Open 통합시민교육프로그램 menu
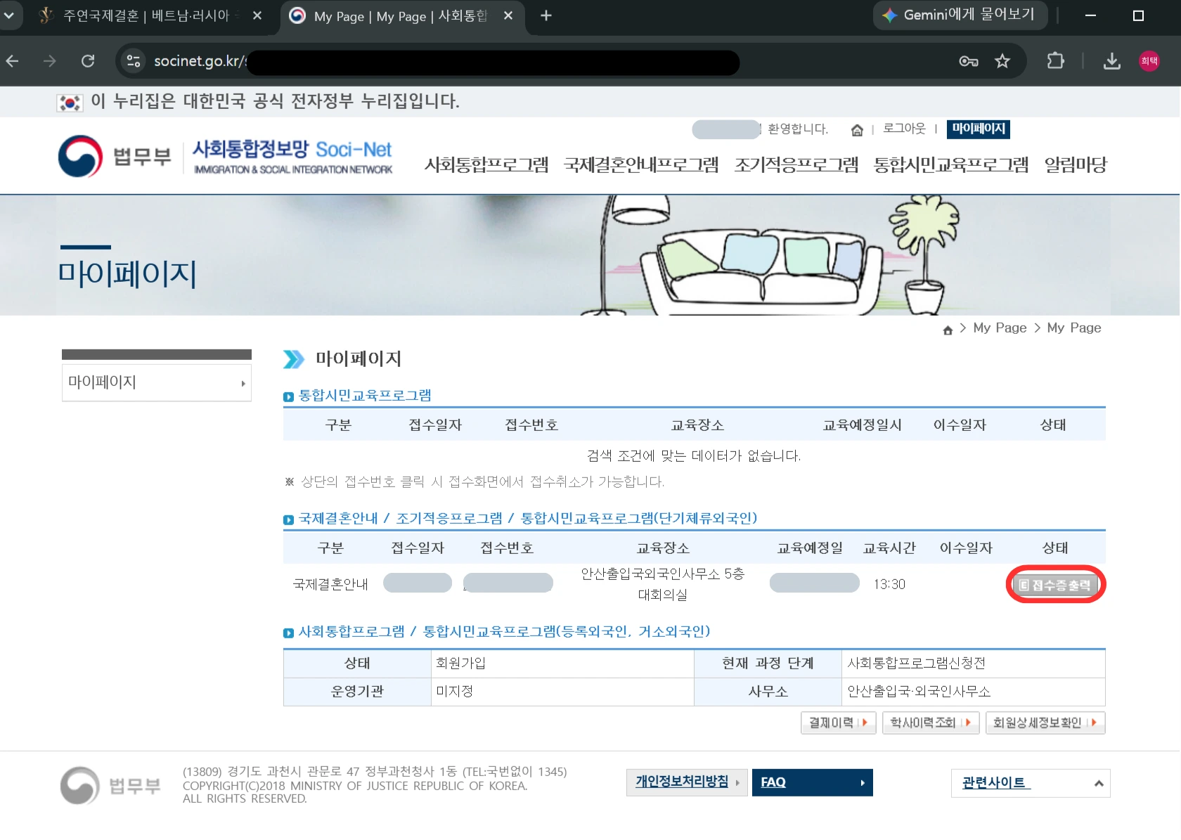The image size is (1181, 840). [951, 164]
